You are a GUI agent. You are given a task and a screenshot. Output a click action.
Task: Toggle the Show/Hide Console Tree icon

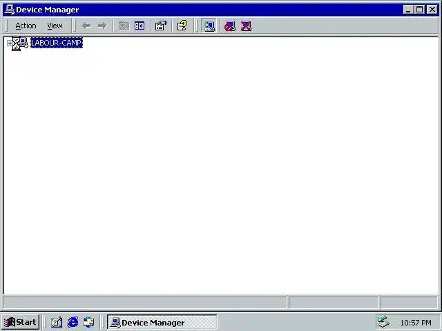[140, 26]
